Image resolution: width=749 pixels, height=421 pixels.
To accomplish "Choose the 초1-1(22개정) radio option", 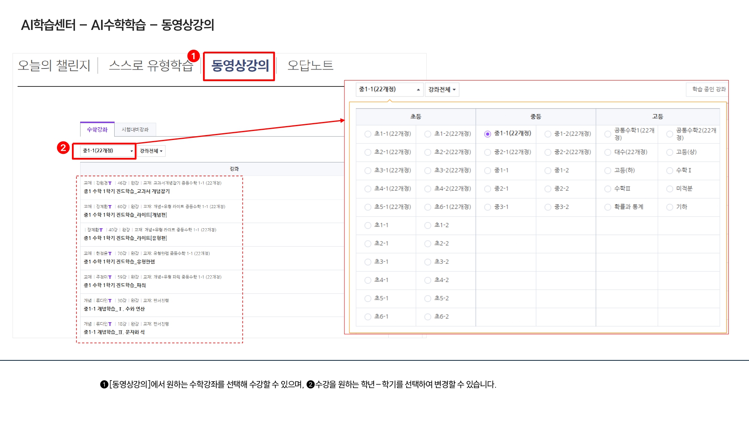I will [368, 134].
